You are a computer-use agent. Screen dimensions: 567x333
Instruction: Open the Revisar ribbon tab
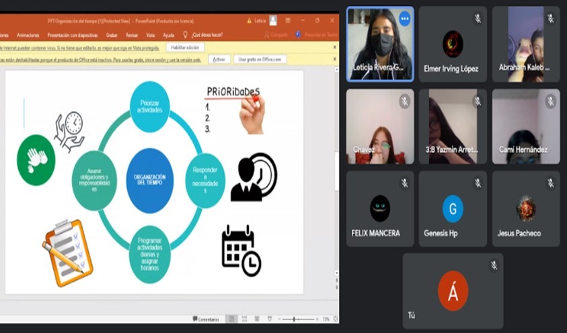click(x=132, y=34)
